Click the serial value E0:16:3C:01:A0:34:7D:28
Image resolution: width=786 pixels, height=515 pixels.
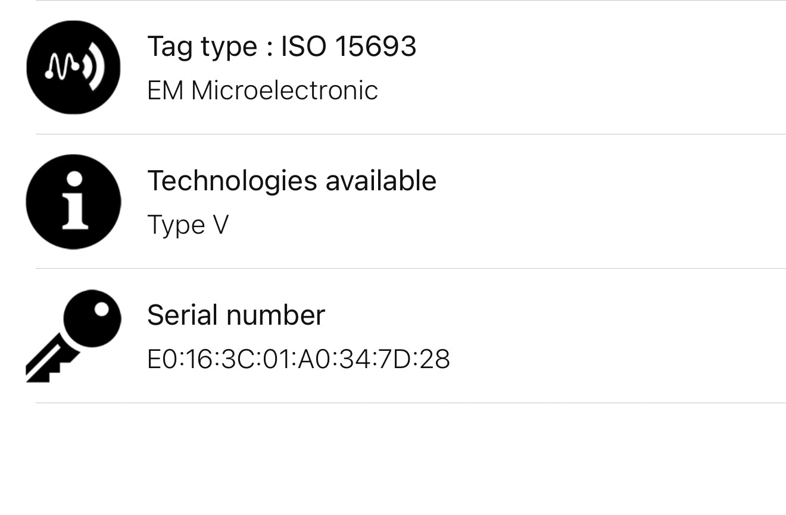point(298,359)
